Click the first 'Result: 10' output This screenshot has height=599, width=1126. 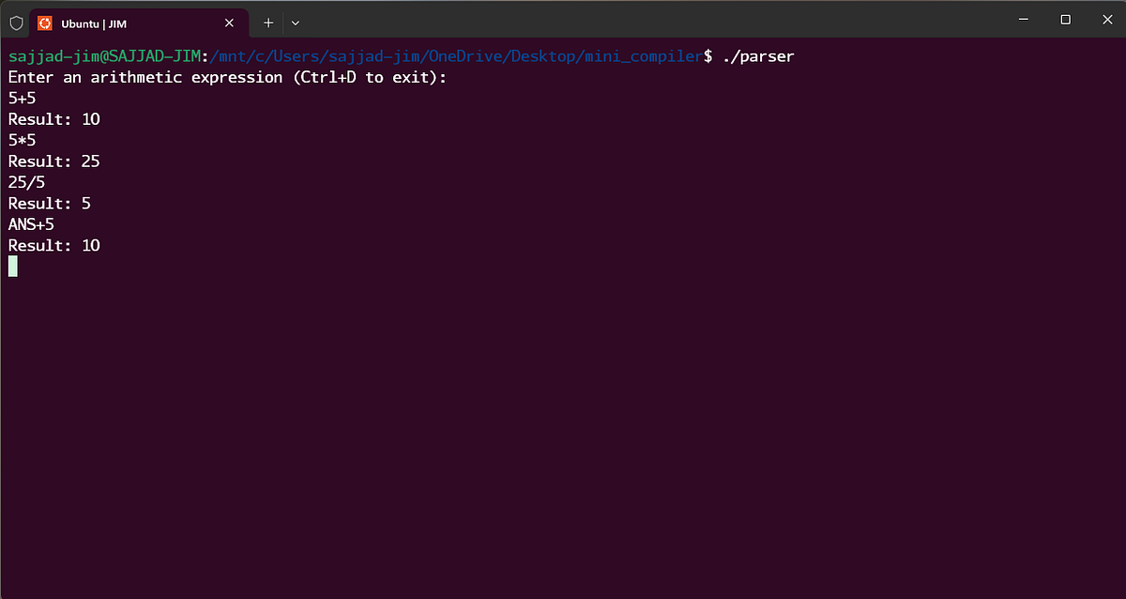tap(53, 118)
